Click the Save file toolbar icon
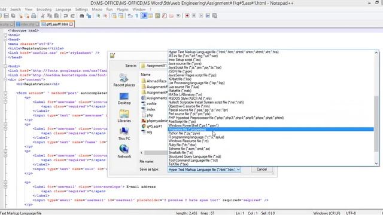Viewport: 383px width, 215px height. [7, 16]
